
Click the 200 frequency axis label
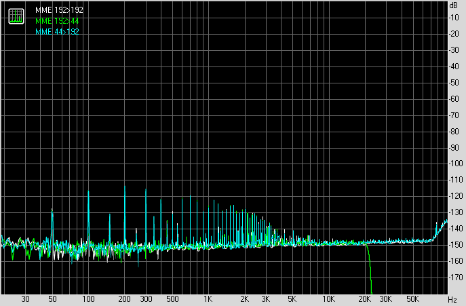tap(124, 299)
